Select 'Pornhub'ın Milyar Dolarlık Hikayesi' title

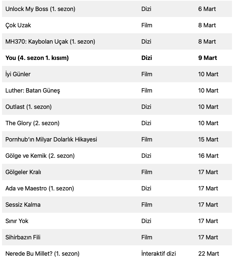tap(51, 139)
